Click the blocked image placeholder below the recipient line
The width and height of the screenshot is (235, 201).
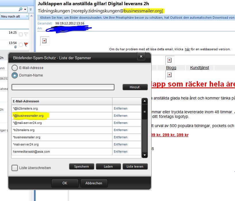coord(45,41)
